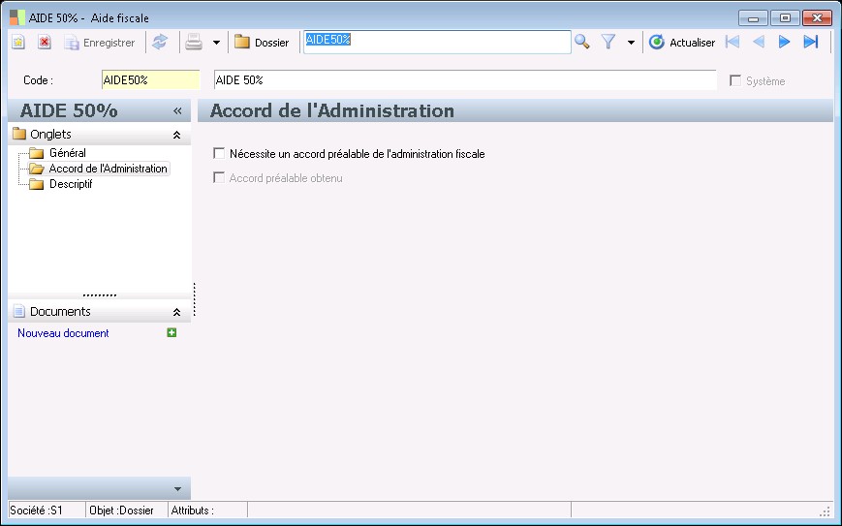This screenshot has height=526, width=842.
Task: Click the printer icon
Action: click(x=194, y=42)
